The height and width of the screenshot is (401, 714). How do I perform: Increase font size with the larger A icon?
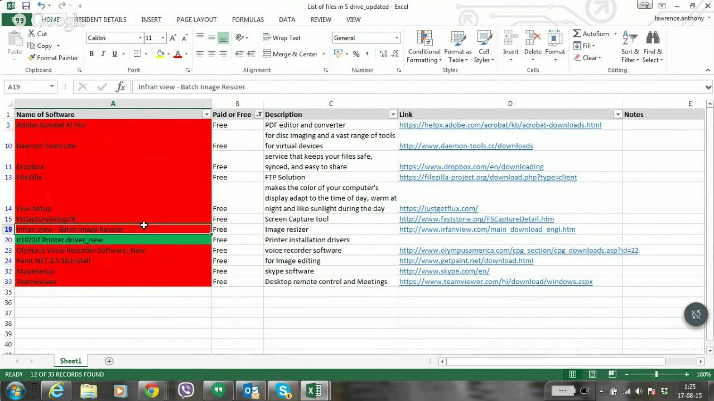[173, 38]
